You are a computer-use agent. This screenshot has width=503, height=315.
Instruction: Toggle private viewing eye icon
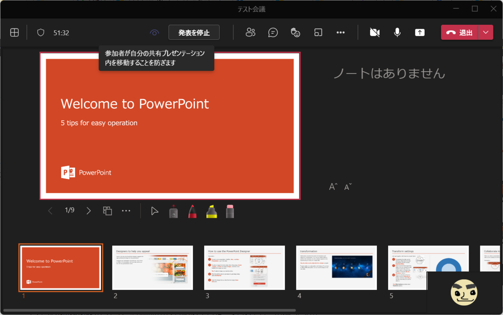[x=155, y=33]
